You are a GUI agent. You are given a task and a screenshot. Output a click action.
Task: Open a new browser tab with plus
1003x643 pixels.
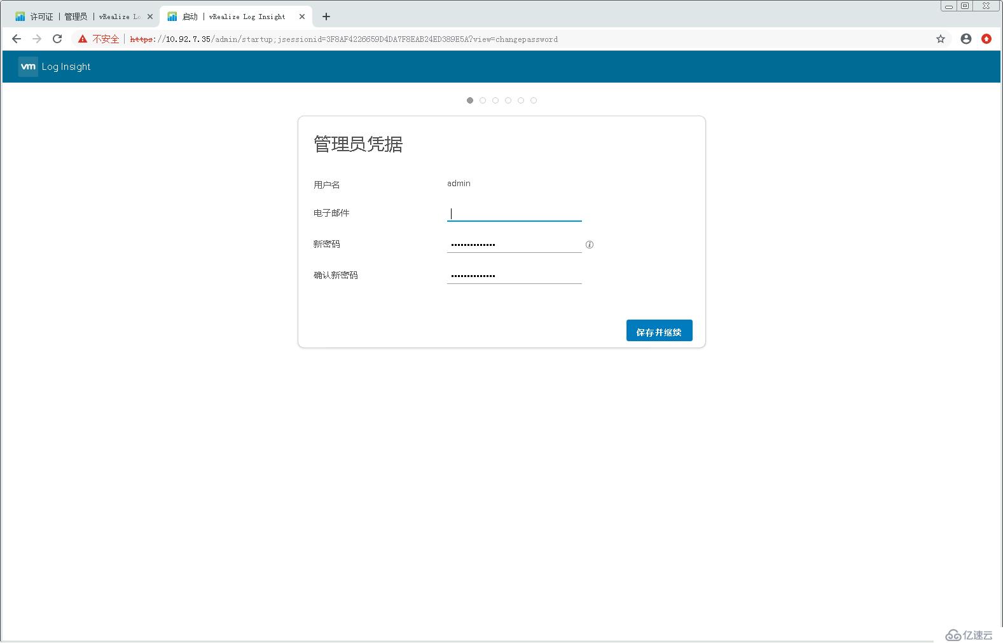click(326, 17)
